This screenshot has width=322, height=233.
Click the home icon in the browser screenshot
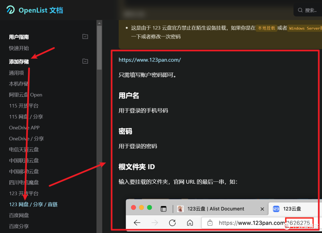click(x=190, y=223)
